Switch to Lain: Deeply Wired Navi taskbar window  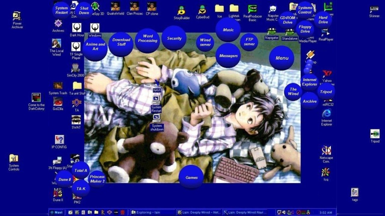245,212
